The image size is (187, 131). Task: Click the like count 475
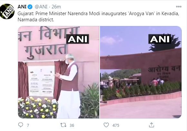tap(116, 125)
